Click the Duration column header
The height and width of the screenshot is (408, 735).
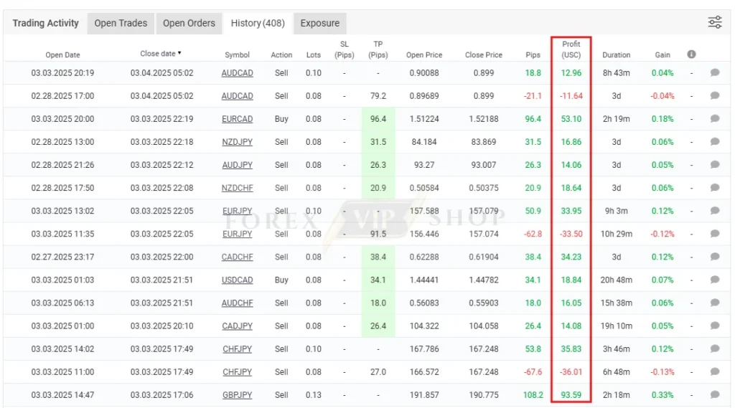[x=616, y=54]
